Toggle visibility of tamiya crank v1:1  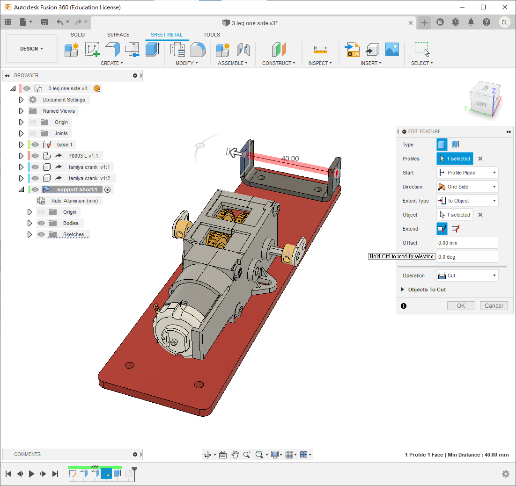[35, 167]
